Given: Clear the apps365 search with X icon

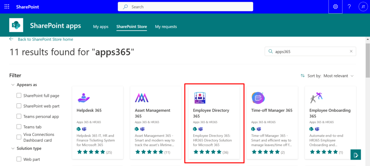Looking at the screenshot, I should pos(351,52).
